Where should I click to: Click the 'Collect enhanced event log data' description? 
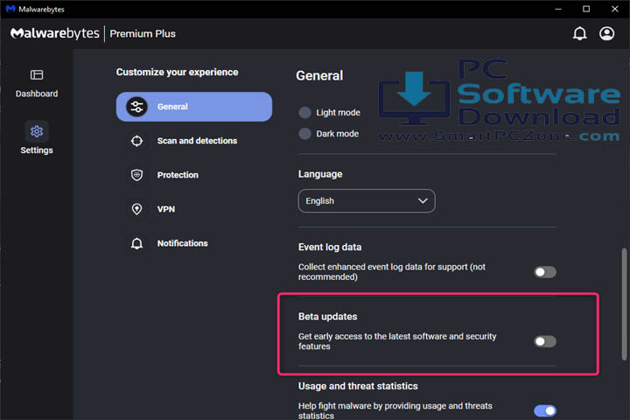tap(392, 272)
